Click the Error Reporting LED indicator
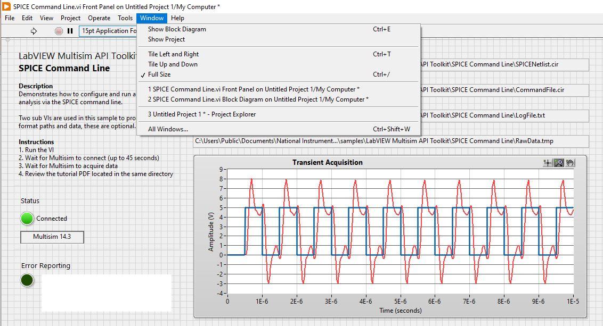This screenshot has width=603, height=326. [27, 280]
